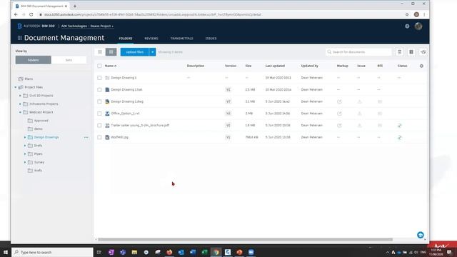Click the horizontal scrollbar below file list
This screenshot has height=257, width=457.
pyautogui.click(x=245, y=240)
